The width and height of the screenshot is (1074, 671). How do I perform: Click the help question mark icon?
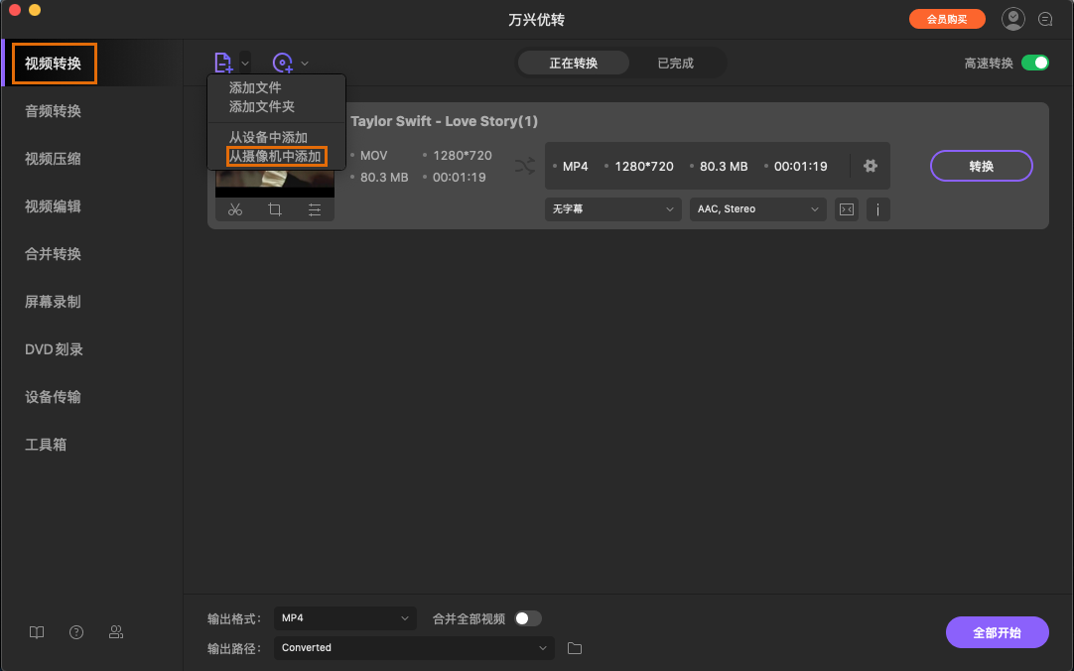tap(75, 632)
